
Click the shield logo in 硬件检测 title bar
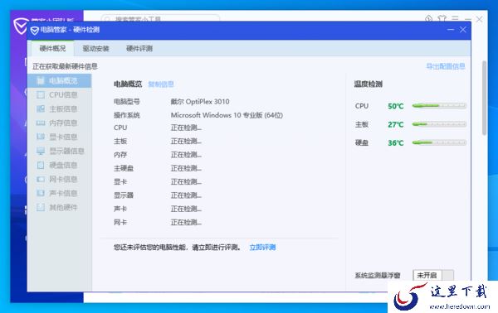click(x=34, y=31)
